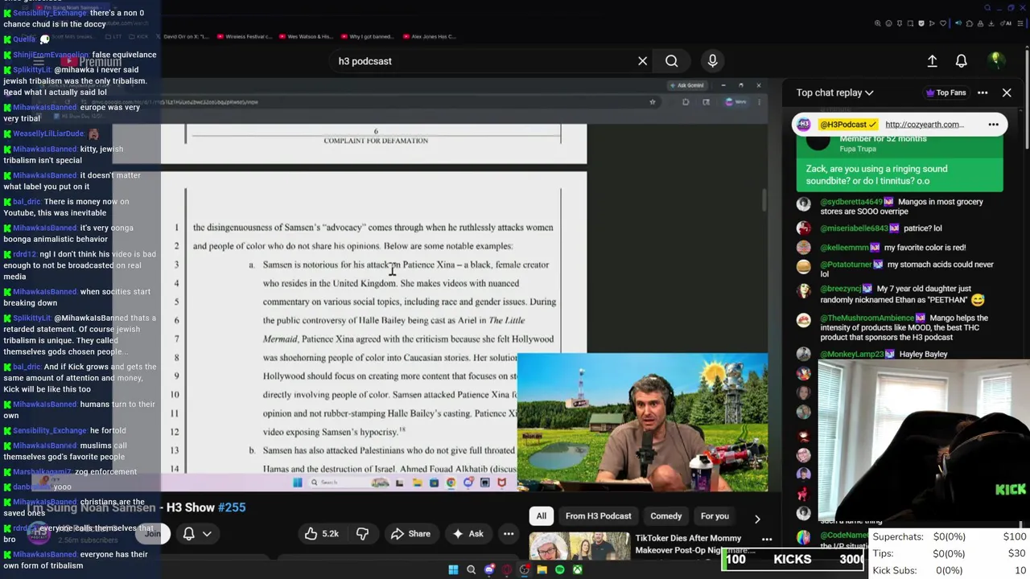Open the YouTube create upload icon
This screenshot has width=1030, height=579.
(x=932, y=61)
